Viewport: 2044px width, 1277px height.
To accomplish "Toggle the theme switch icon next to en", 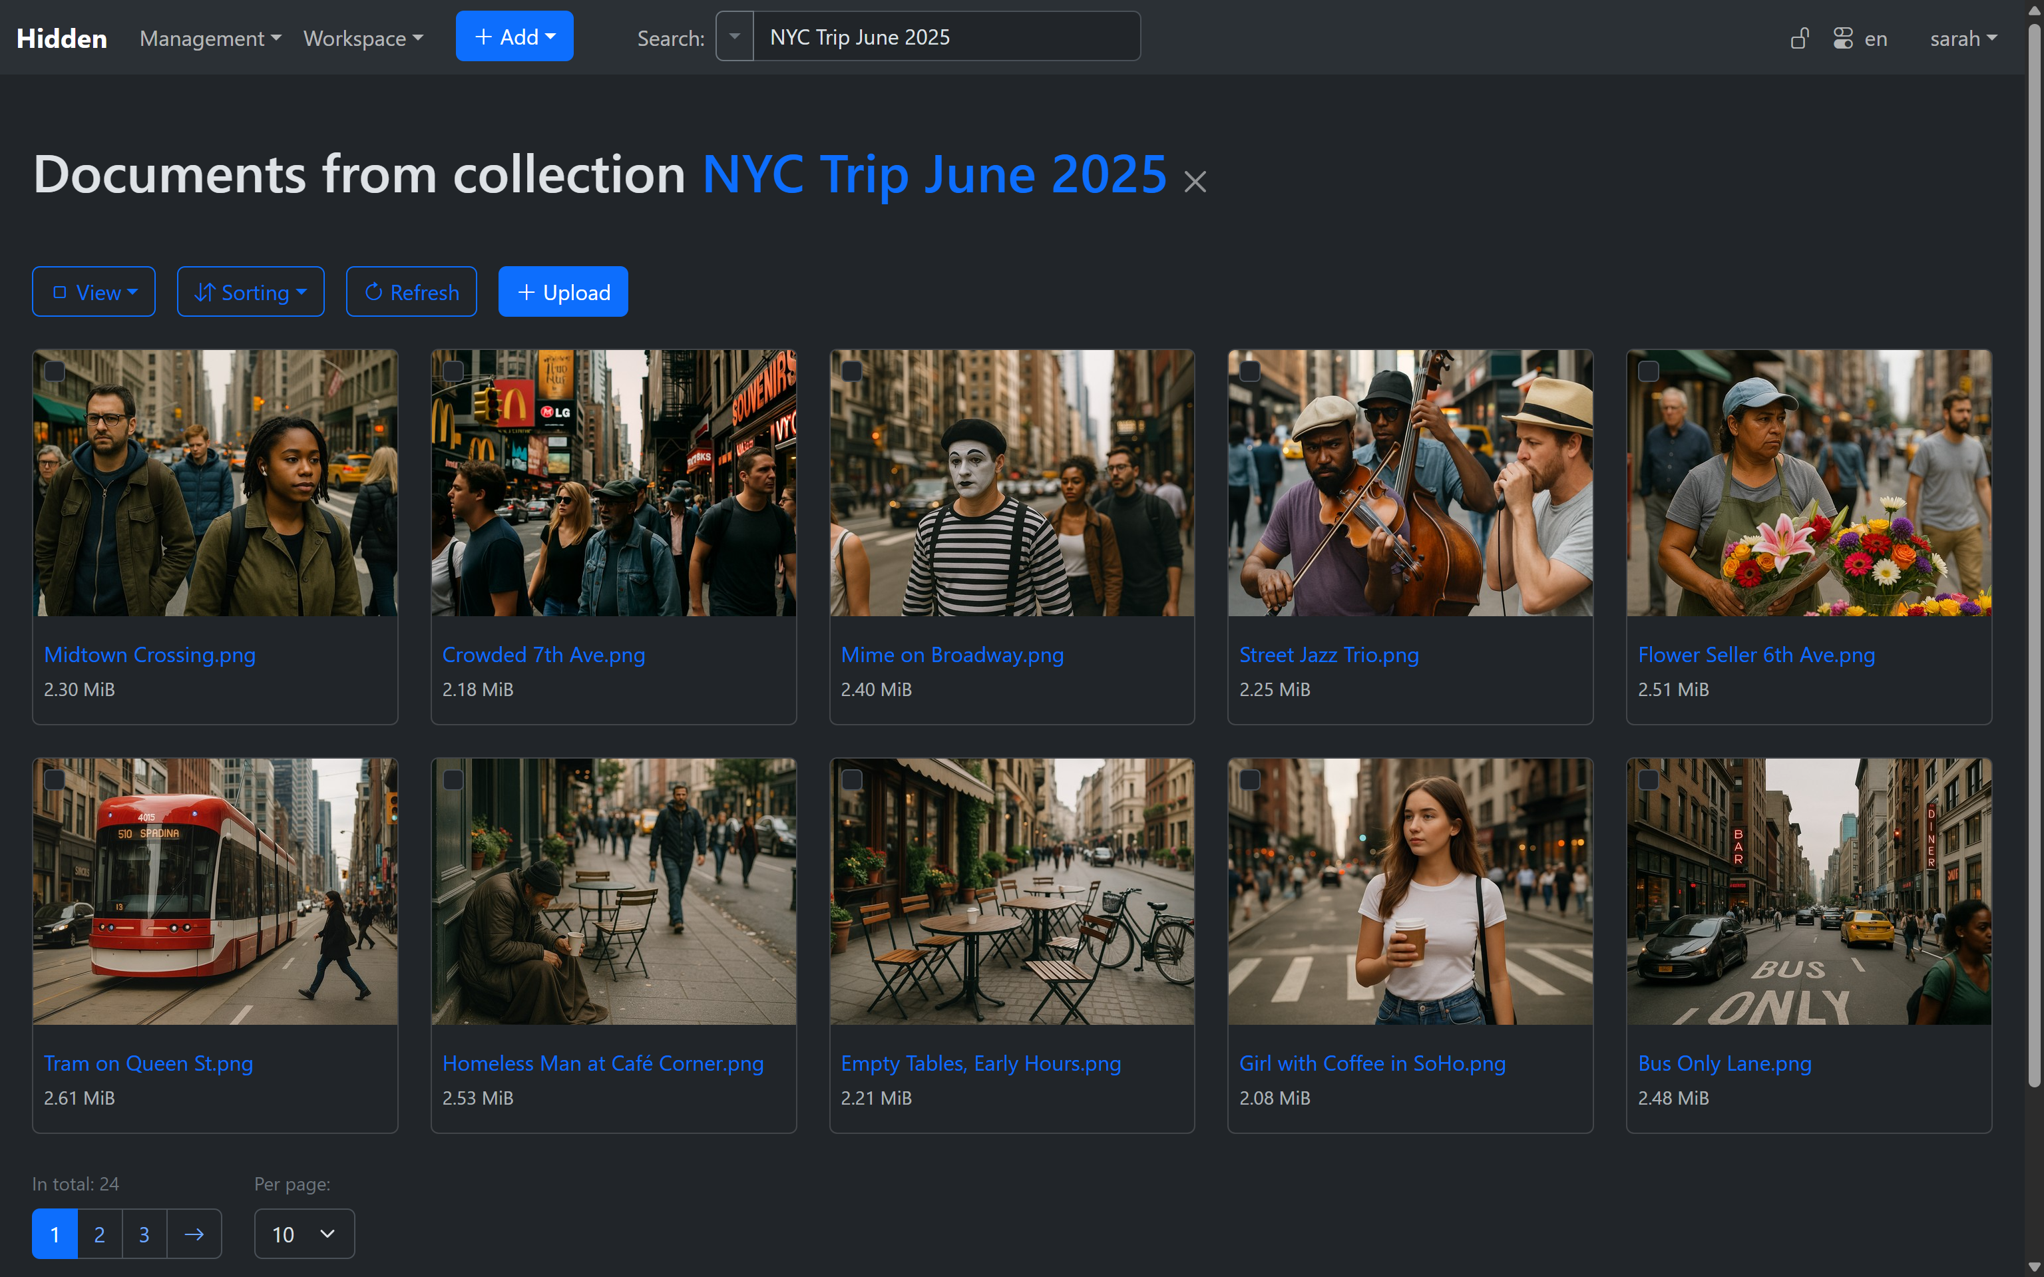I will click(x=1843, y=38).
